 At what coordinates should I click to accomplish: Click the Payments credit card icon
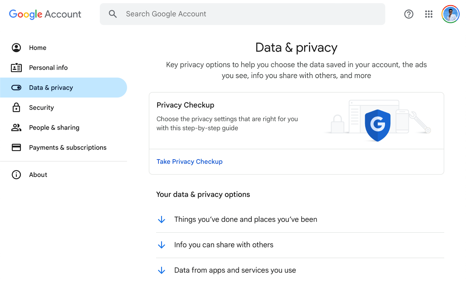coord(16,147)
